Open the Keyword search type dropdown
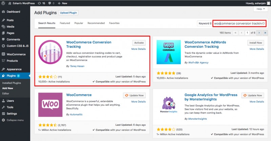This screenshot has height=141, width=271. [205, 23]
